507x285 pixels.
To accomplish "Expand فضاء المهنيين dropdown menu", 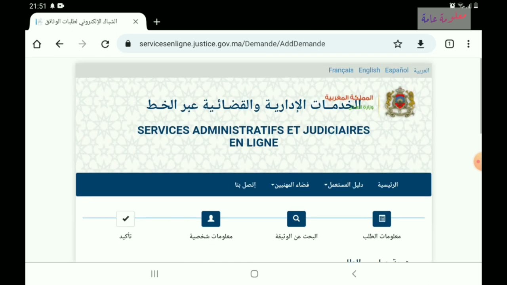I will pos(290,185).
